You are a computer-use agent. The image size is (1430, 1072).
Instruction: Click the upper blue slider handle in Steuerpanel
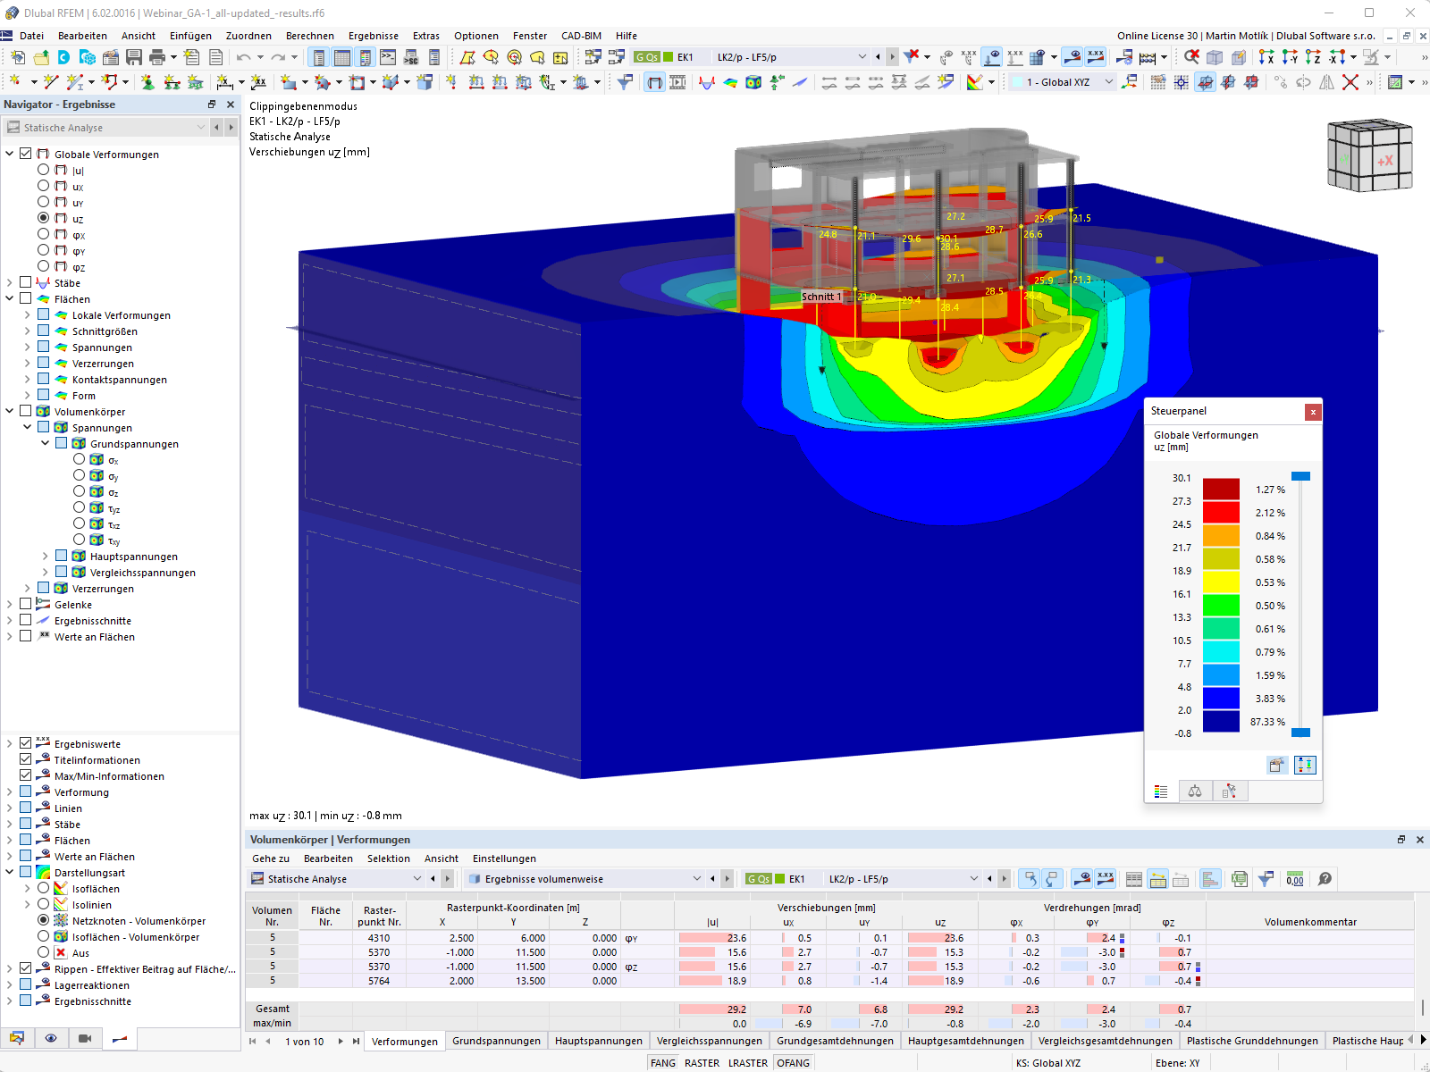(x=1300, y=476)
